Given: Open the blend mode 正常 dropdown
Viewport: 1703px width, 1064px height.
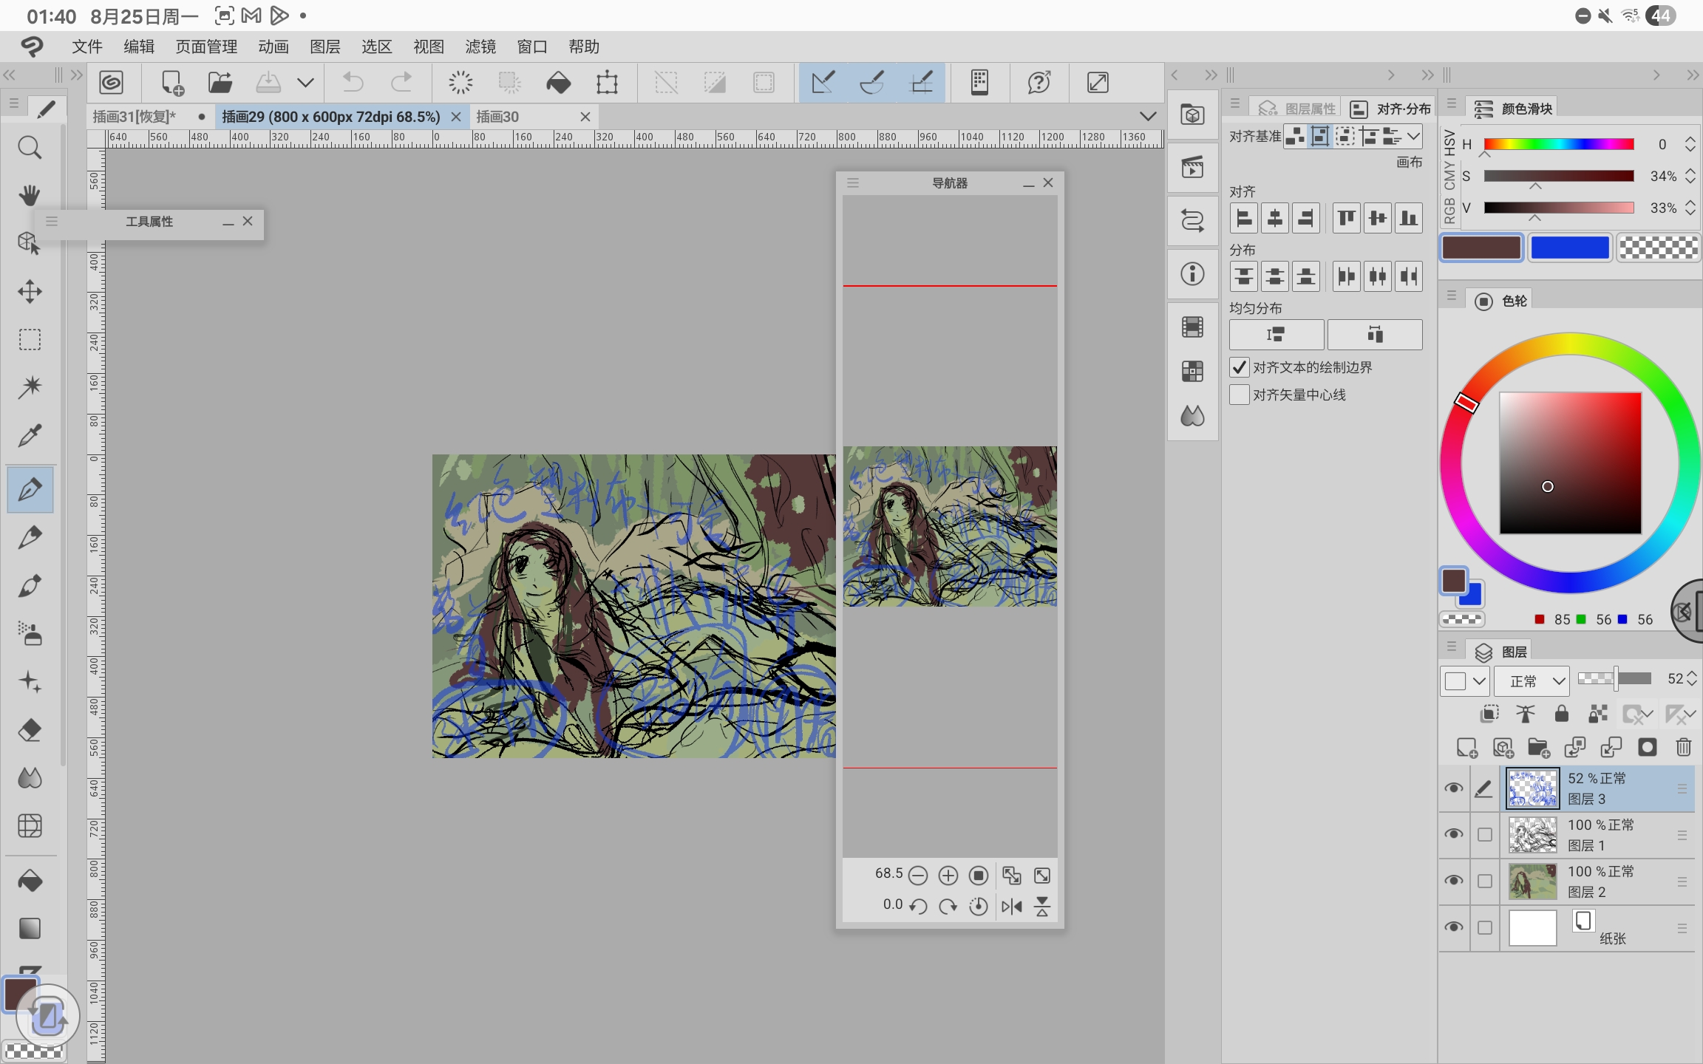Looking at the screenshot, I should coord(1532,681).
